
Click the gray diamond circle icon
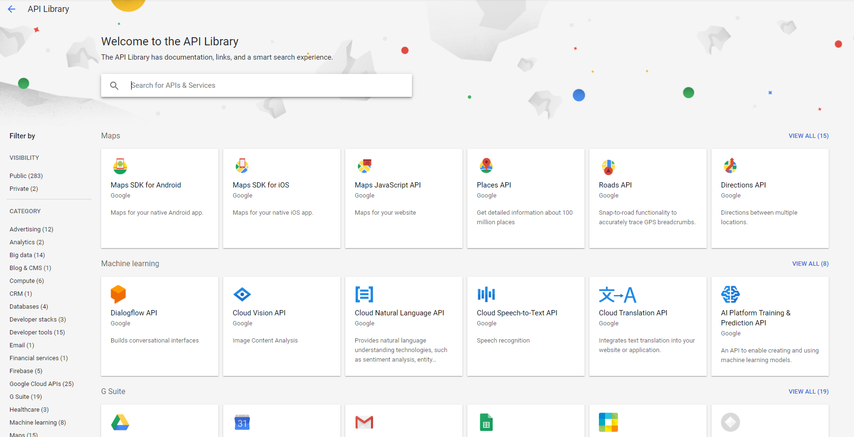tap(731, 422)
